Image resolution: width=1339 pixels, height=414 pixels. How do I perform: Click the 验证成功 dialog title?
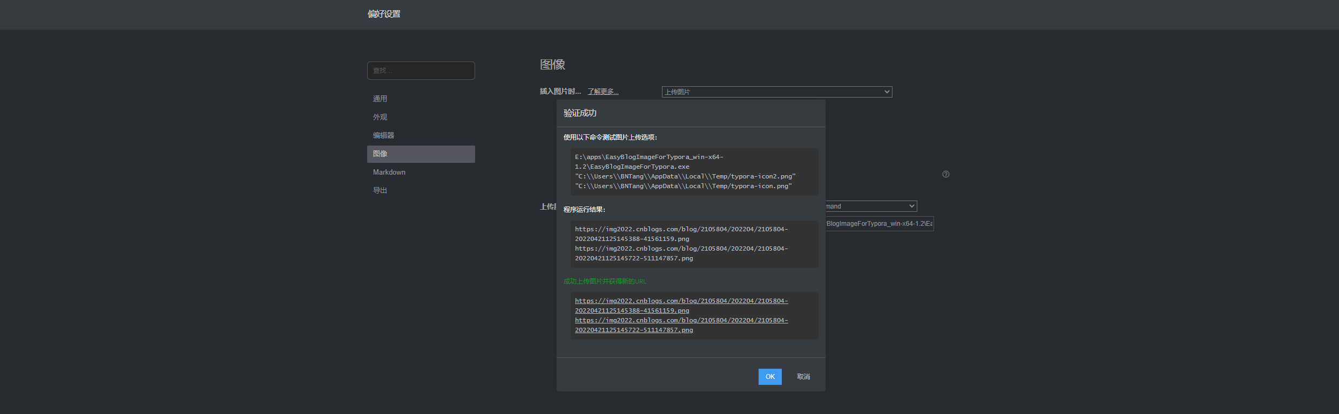click(x=580, y=113)
